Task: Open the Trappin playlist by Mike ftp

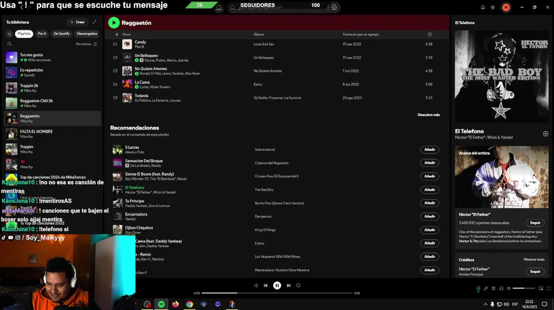Action: [52, 149]
